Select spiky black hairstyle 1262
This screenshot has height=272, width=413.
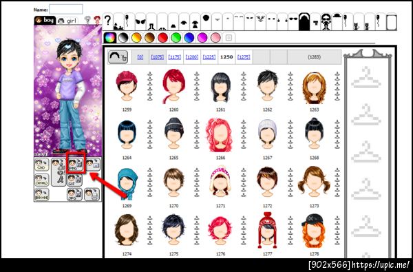[x=267, y=85]
